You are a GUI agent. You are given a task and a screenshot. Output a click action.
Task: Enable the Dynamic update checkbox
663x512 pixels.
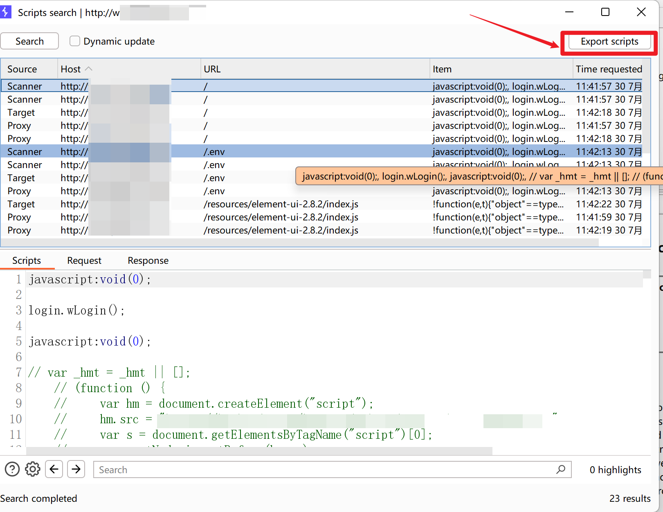[74, 41]
